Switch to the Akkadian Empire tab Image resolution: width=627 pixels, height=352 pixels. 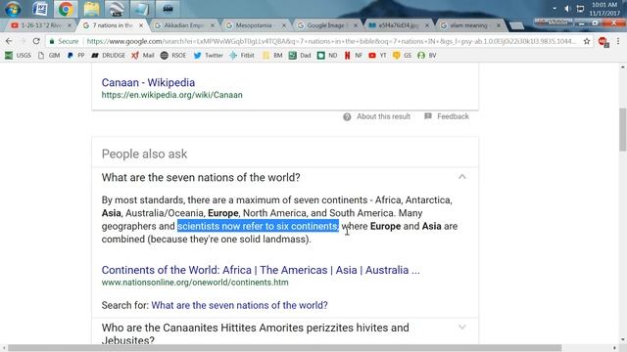coord(184,25)
